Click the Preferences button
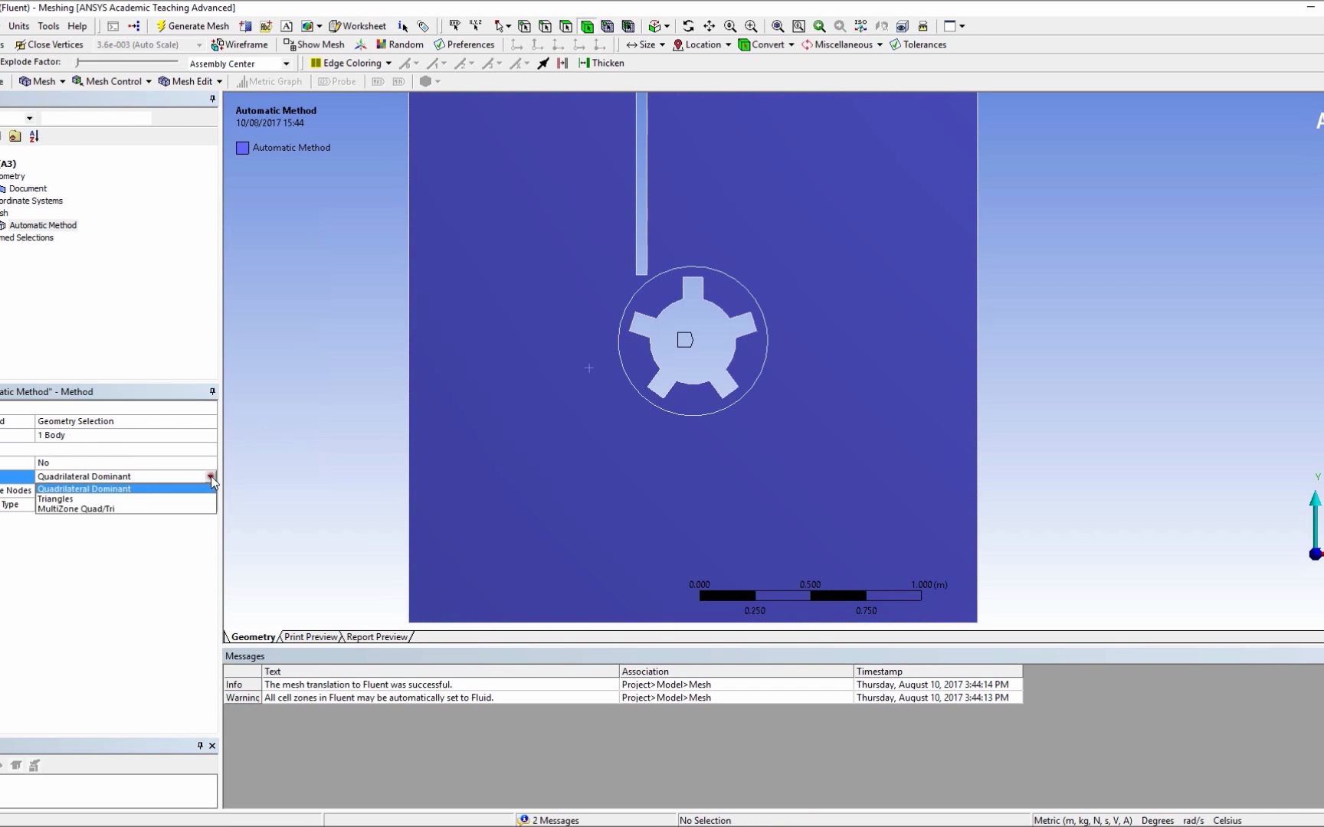This screenshot has height=827, width=1324. click(x=464, y=44)
